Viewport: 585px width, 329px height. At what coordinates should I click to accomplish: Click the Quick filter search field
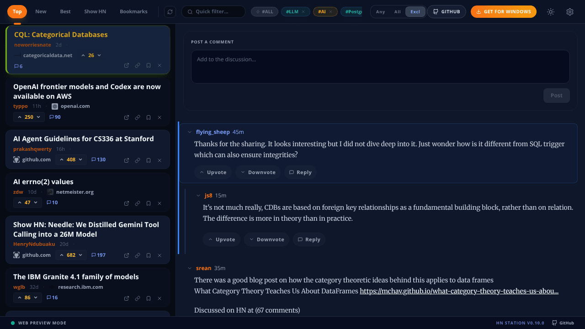point(213,11)
